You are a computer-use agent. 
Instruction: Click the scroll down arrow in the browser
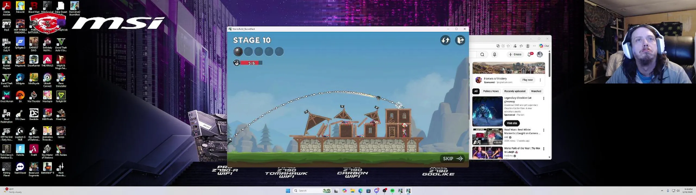tap(549, 157)
